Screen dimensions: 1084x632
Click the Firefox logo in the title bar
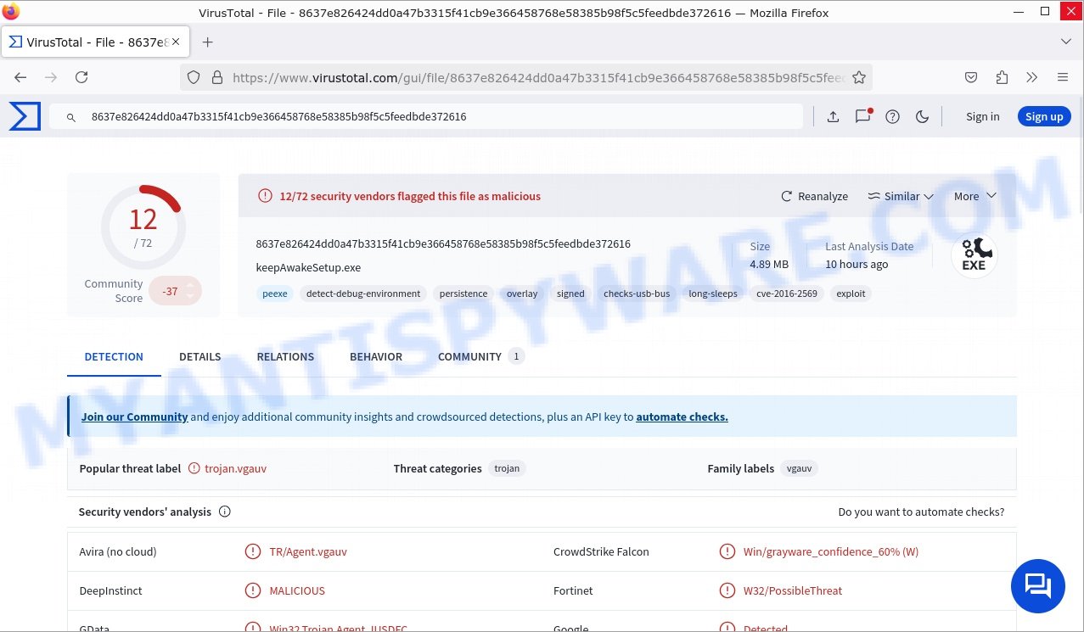(11, 12)
